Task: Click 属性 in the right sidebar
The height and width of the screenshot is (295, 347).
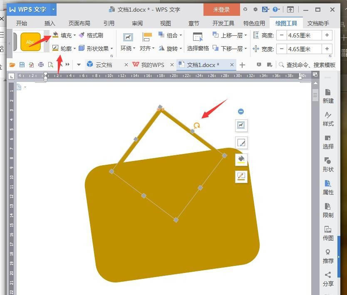Action: coord(328,188)
